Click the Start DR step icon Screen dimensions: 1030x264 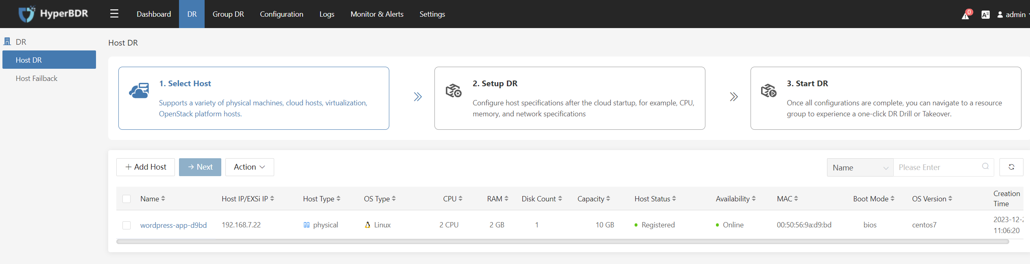[768, 91]
